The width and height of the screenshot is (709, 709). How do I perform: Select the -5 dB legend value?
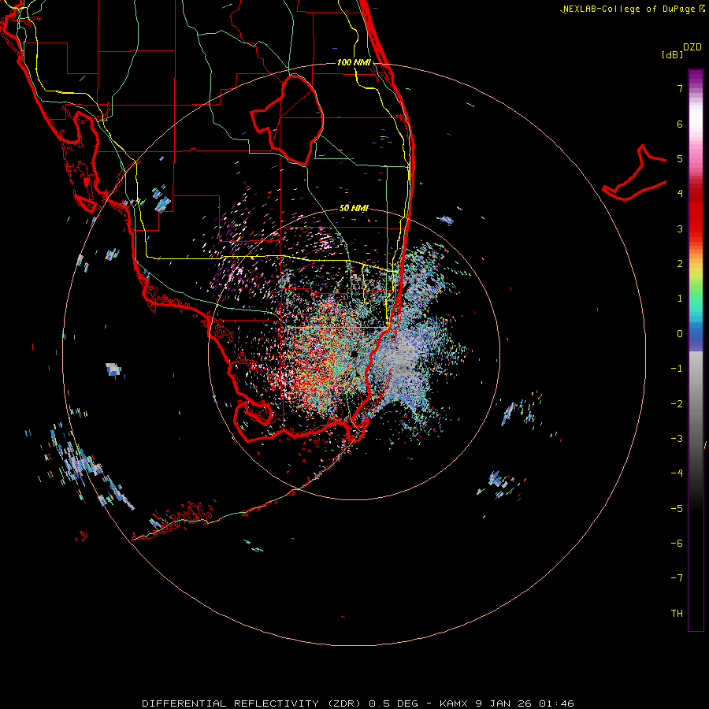pyautogui.click(x=677, y=509)
